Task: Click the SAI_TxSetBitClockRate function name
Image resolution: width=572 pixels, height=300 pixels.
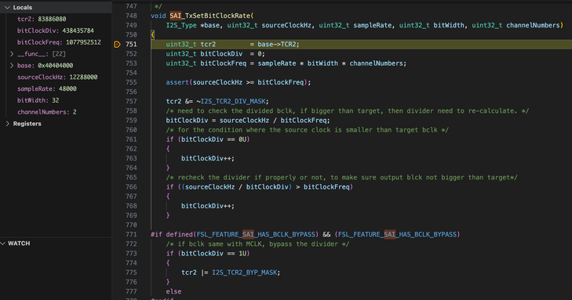Action: (x=210, y=16)
